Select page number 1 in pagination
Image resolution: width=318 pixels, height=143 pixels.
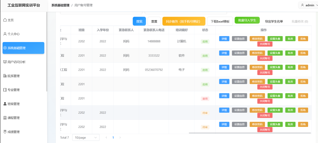tap(113, 137)
